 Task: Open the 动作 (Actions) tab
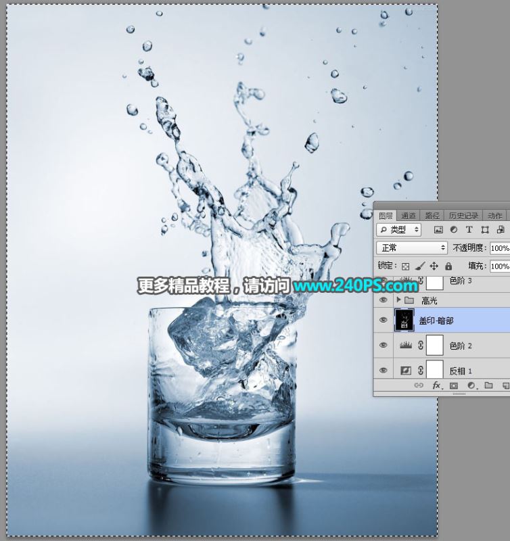(x=495, y=216)
